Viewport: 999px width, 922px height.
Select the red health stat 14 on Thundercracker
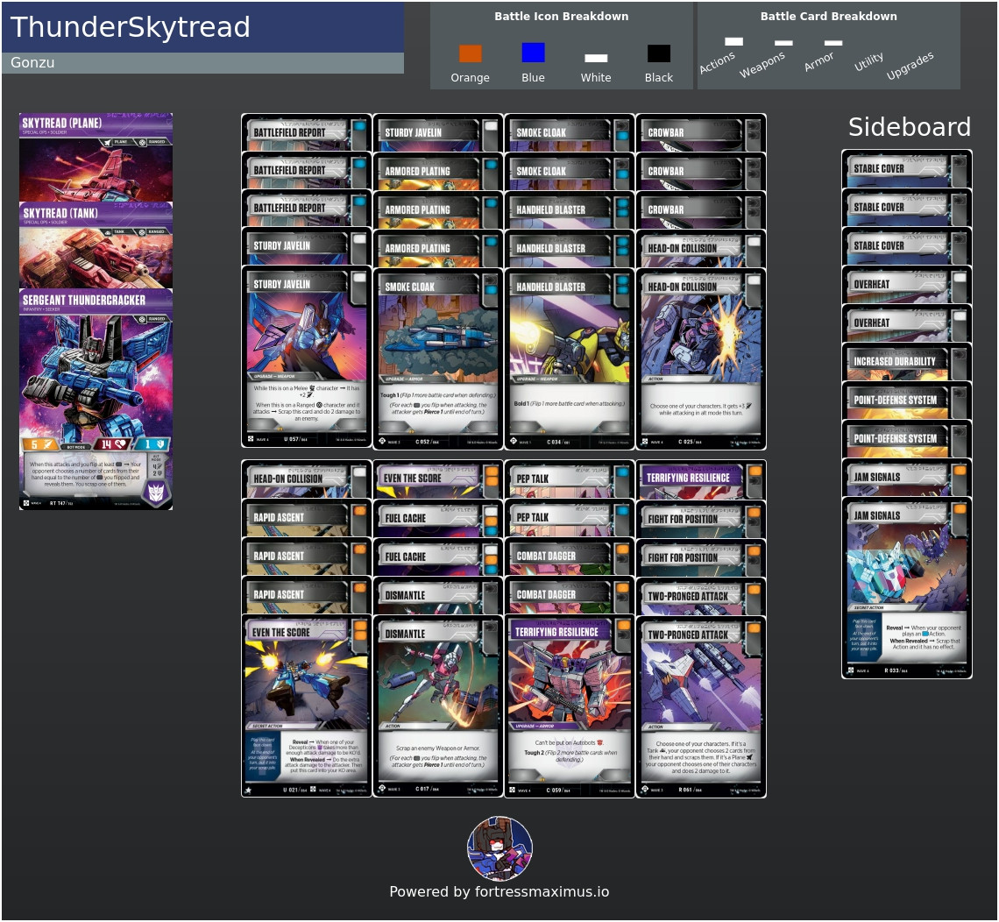[x=113, y=444]
